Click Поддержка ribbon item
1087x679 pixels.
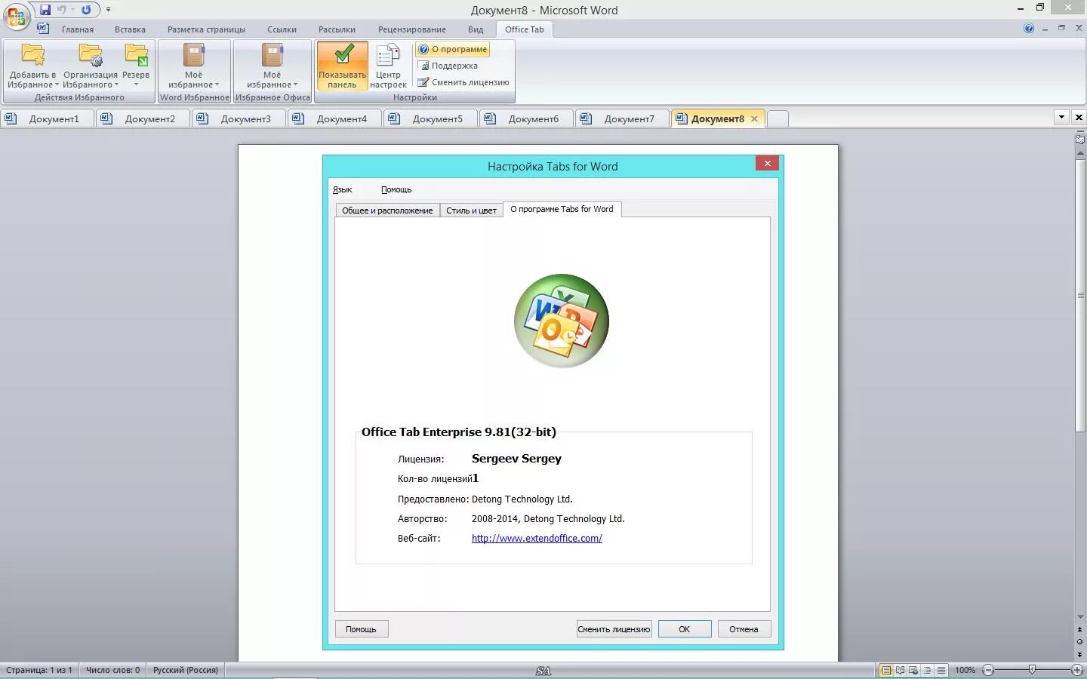coord(448,66)
